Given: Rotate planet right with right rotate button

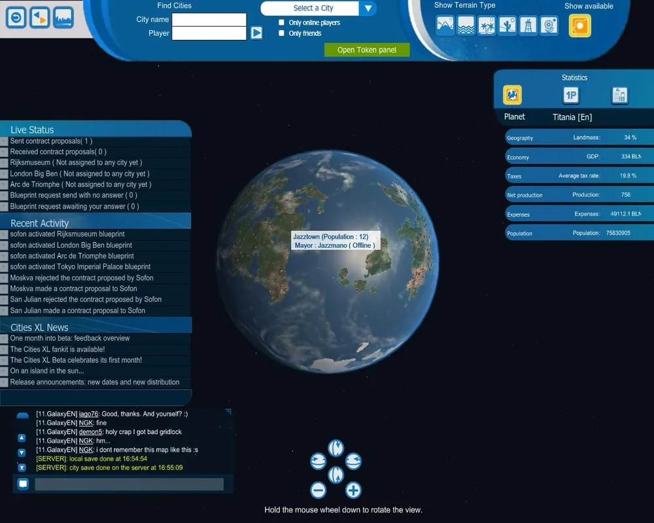Looking at the screenshot, I should coord(353,462).
